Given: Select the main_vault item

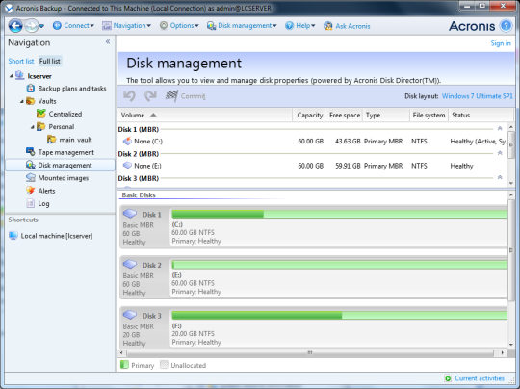Looking at the screenshot, I should point(75,140).
